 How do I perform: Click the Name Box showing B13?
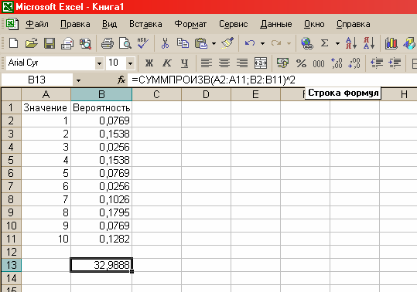pos(36,80)
